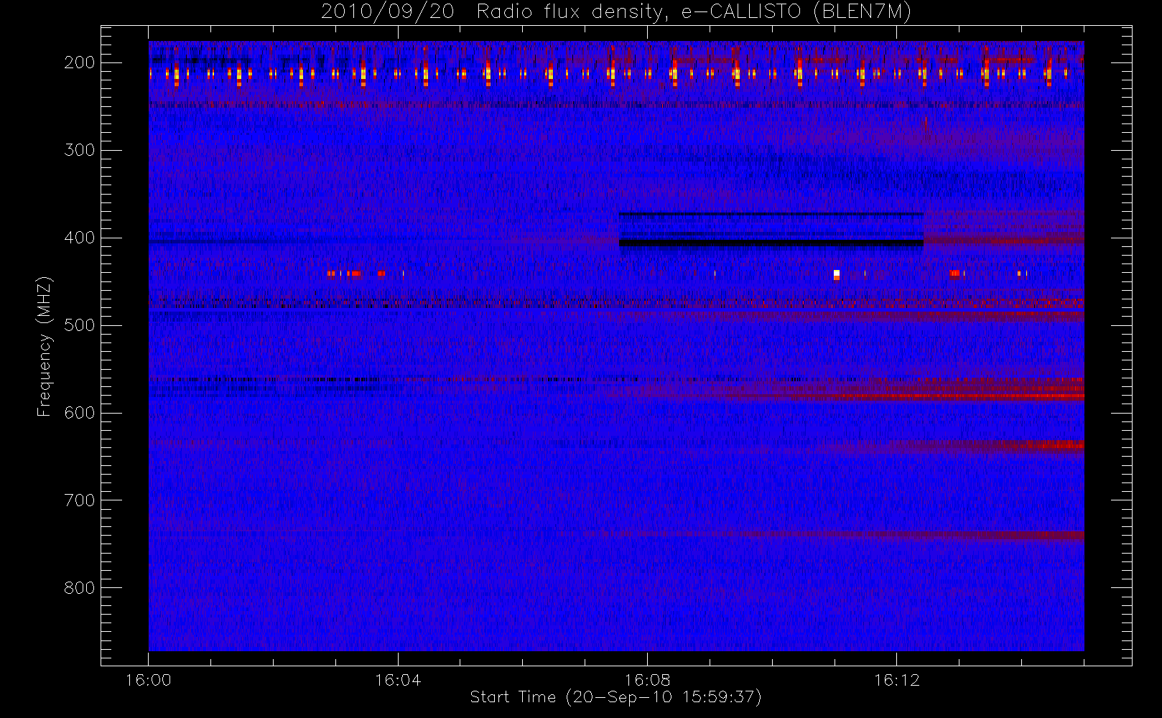Click the 700 frequency tick label
This screenshot has height=718, width=1162.
tap(79, 500)
